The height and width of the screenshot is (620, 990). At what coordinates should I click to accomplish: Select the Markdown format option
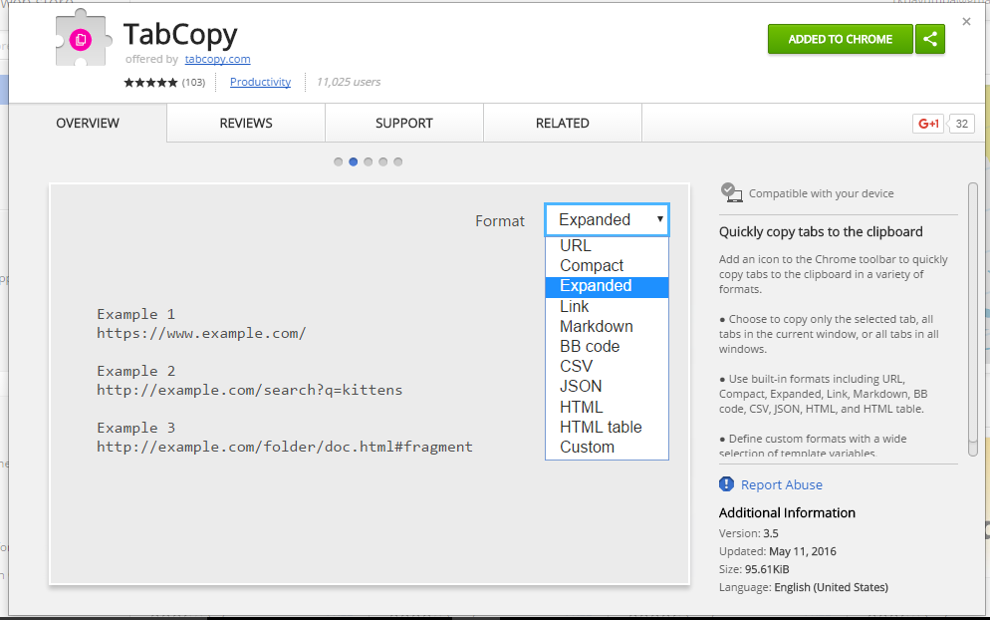coord(596,326)
